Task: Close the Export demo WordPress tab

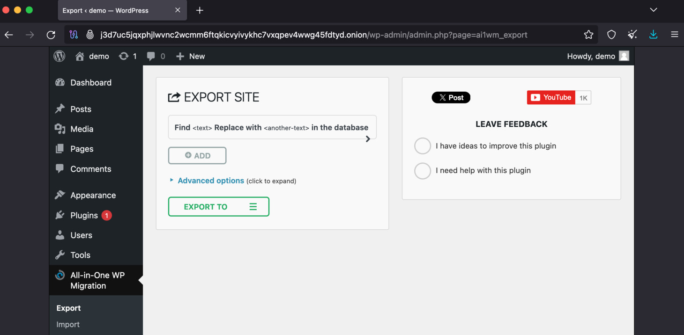Action: click(x=178, y=10)
